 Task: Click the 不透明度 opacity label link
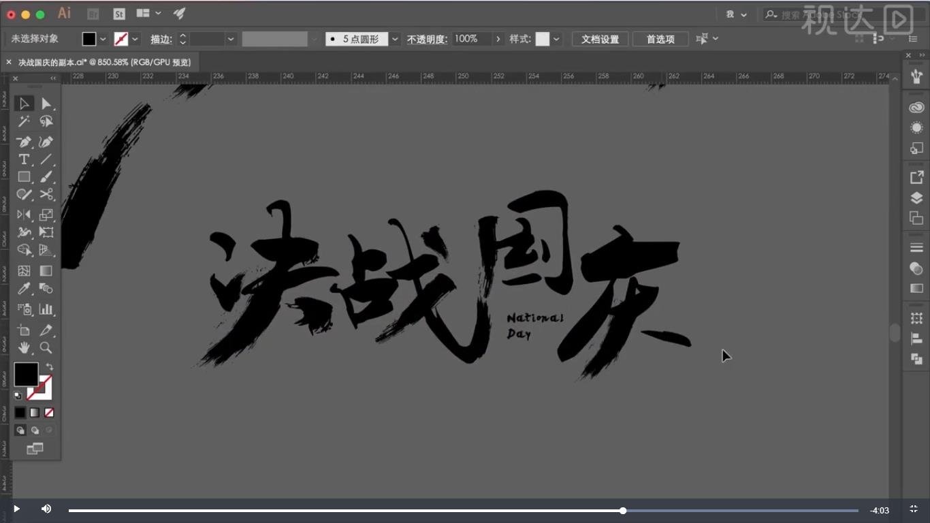coord(427,39)
